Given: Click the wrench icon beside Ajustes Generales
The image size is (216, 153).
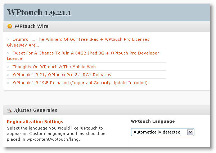Looking at the screenshot, I should (10, 110).
